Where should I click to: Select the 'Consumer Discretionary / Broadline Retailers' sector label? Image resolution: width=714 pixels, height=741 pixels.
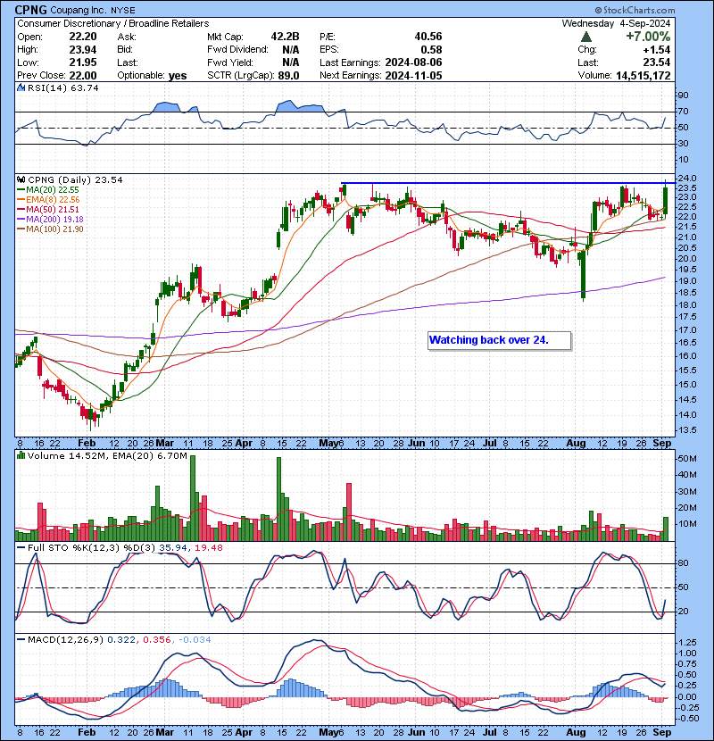(x=113, y=23)
